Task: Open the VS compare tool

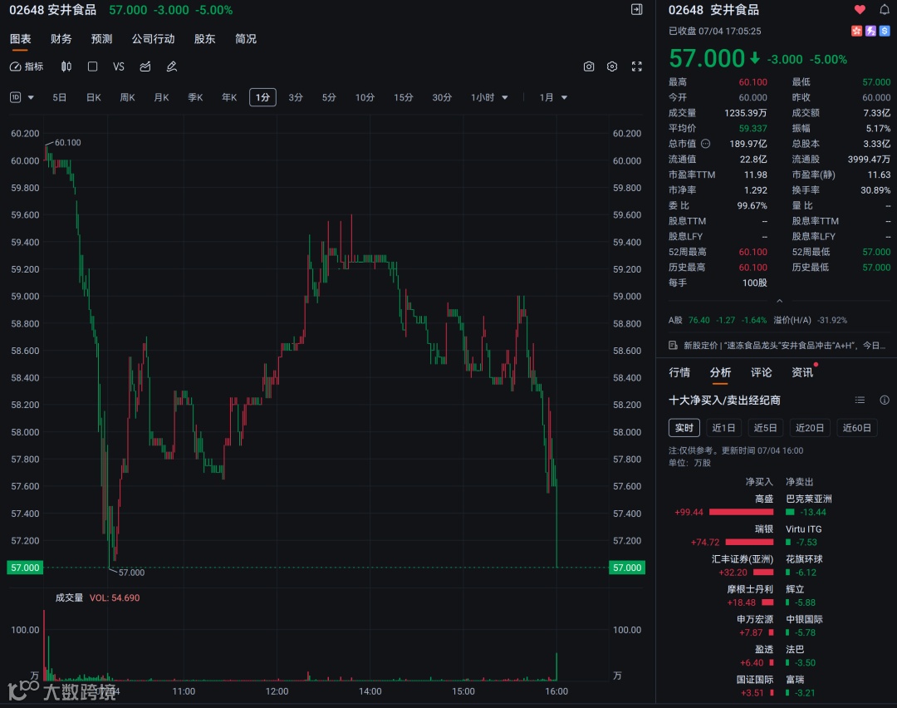Action: point(119,66)
